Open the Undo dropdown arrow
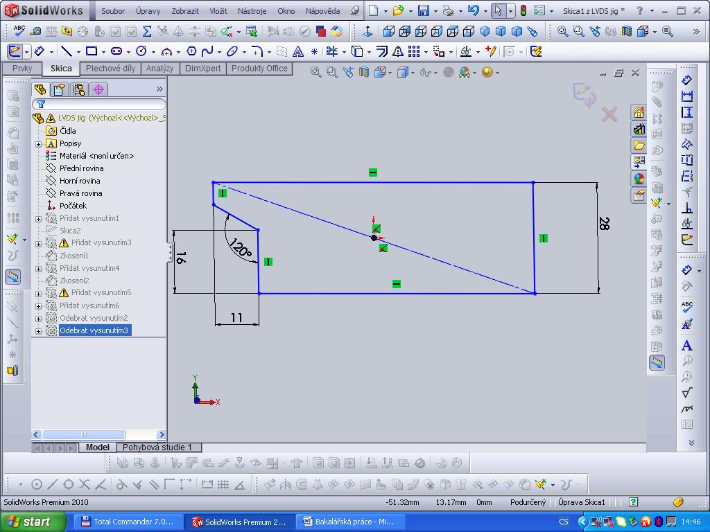 pyautogui.click(x=485, y=11)
